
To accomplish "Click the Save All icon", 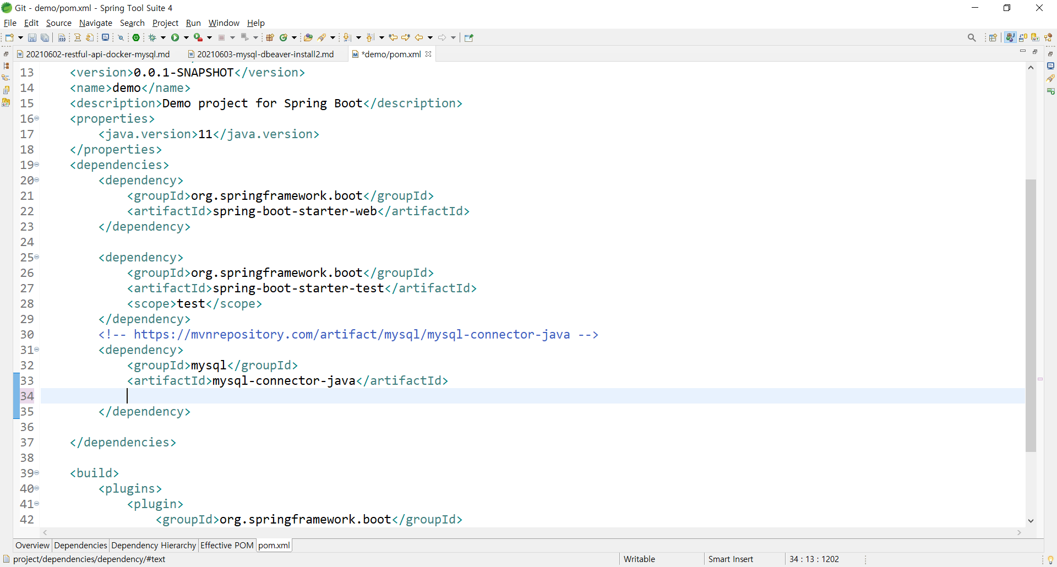I will click(x=45, y=37).
